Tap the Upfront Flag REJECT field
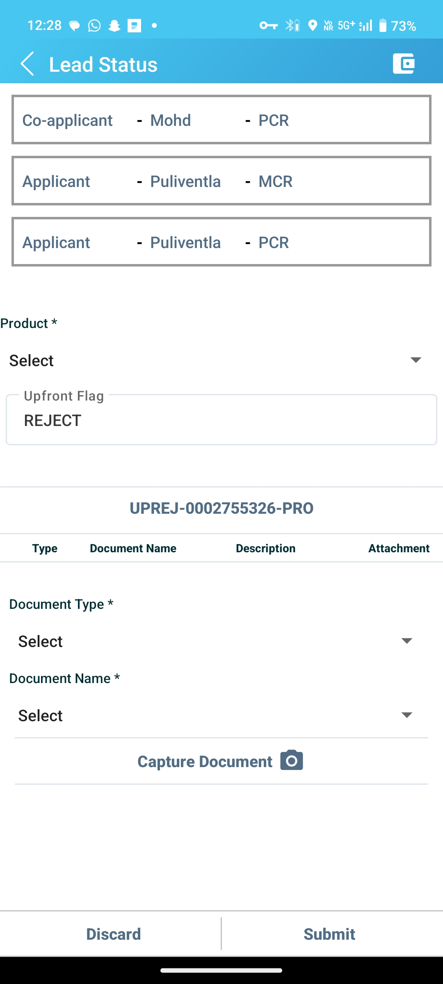Viewport: 443px width, 984px height. point(221,420)
